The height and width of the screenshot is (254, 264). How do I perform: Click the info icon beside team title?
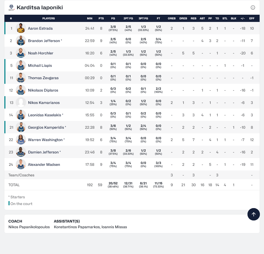pyautogui.click(x=253, y=7)
